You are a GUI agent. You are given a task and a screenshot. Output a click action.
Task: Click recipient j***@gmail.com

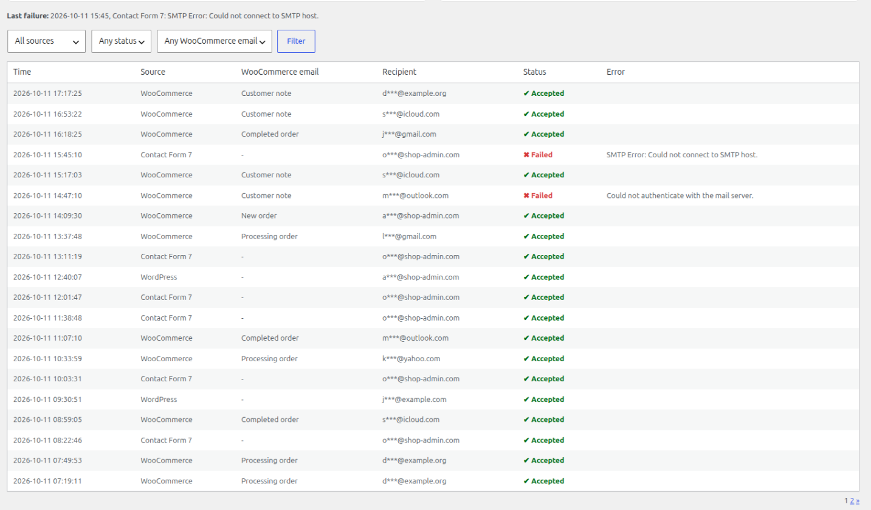409,134
